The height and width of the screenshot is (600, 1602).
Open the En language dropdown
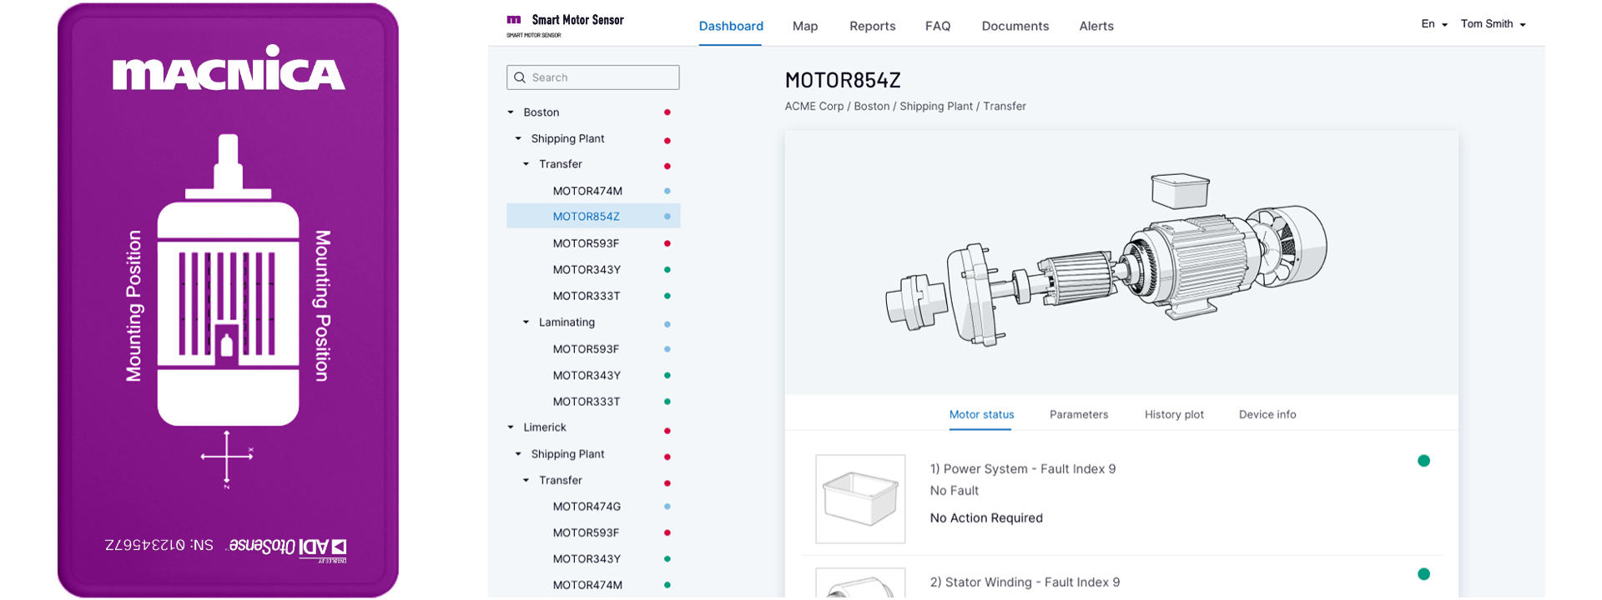click(x=1433, y=24)
